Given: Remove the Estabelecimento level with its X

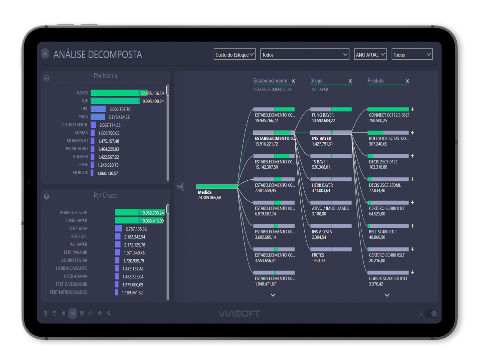Looking at the screenshot, I should (293, 81).
